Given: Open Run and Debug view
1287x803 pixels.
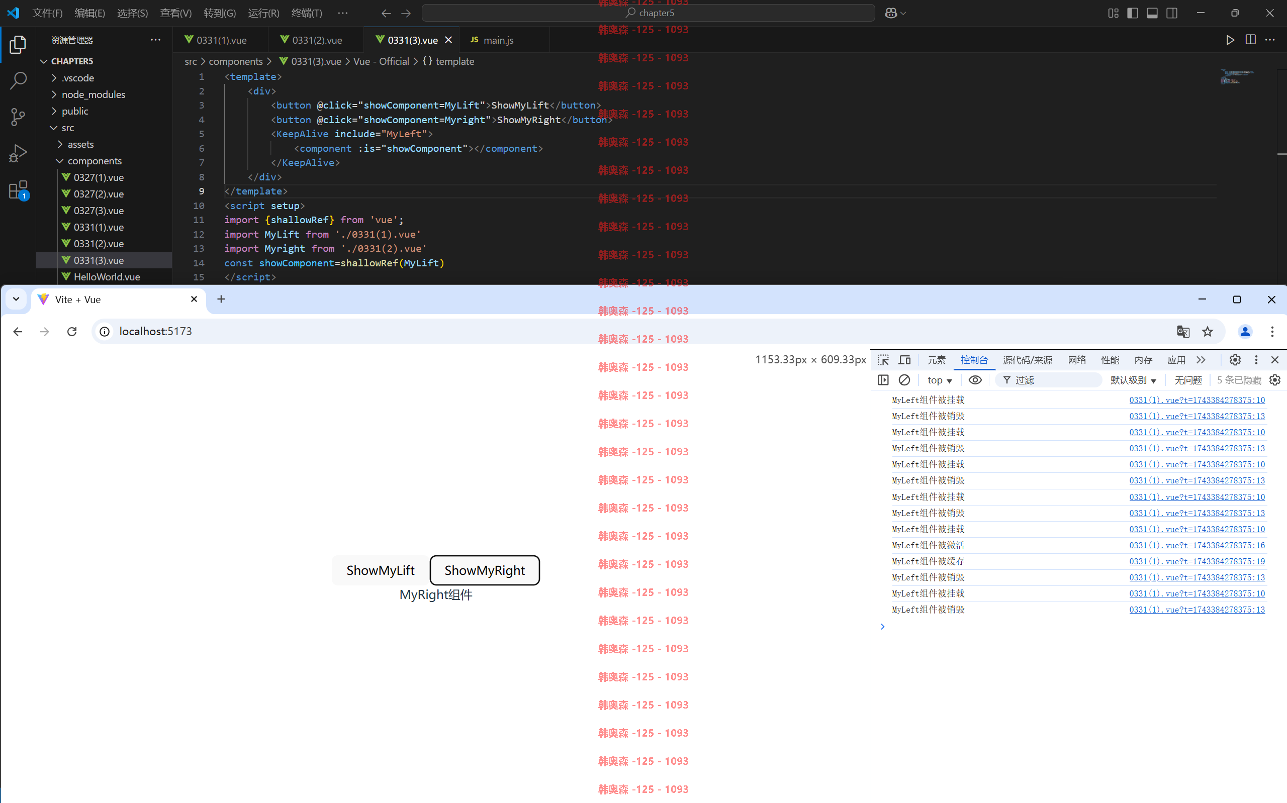Looking at the screenshot, I should 18,153.
